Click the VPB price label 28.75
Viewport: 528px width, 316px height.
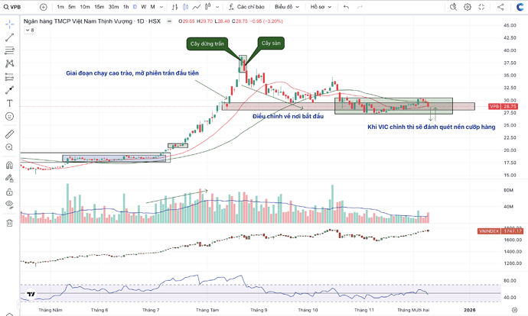tap(503, 106)
